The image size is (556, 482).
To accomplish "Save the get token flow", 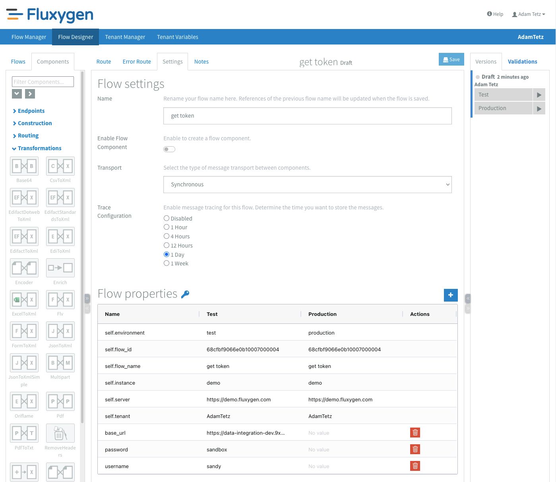I will pyautogui.click(x=451, y=60).
